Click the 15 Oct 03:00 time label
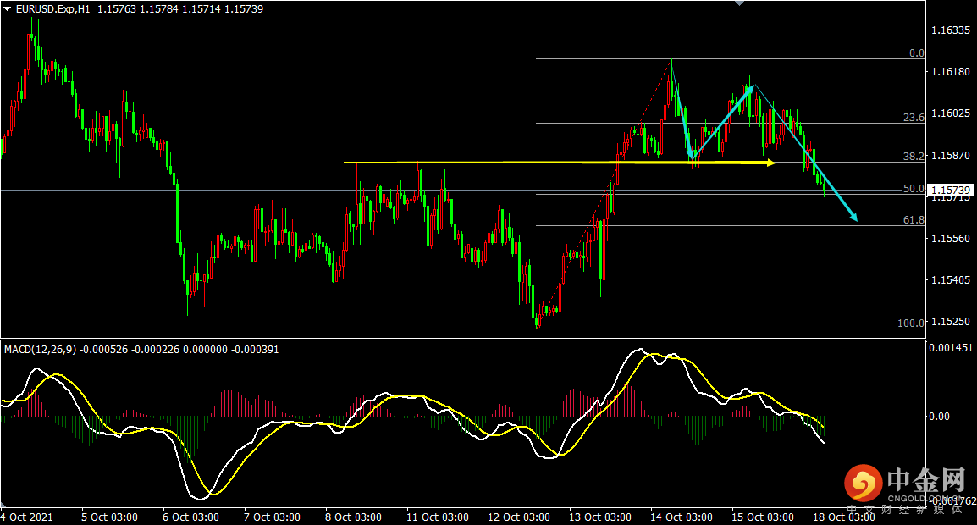The height and width of the screenshot is (525, 977). click(x=763, y=517)
